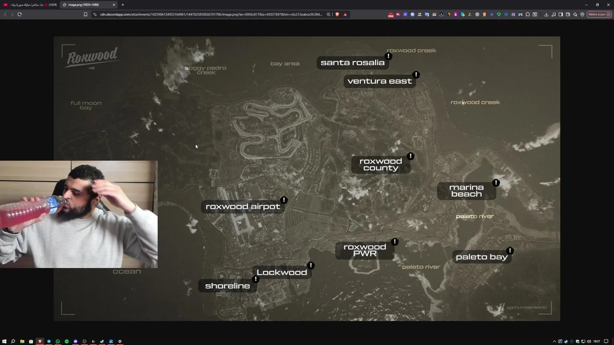This screenshot has height=345, width=614.
Task: Click the zoom magnifier in address bar
Action: [329, 14]
